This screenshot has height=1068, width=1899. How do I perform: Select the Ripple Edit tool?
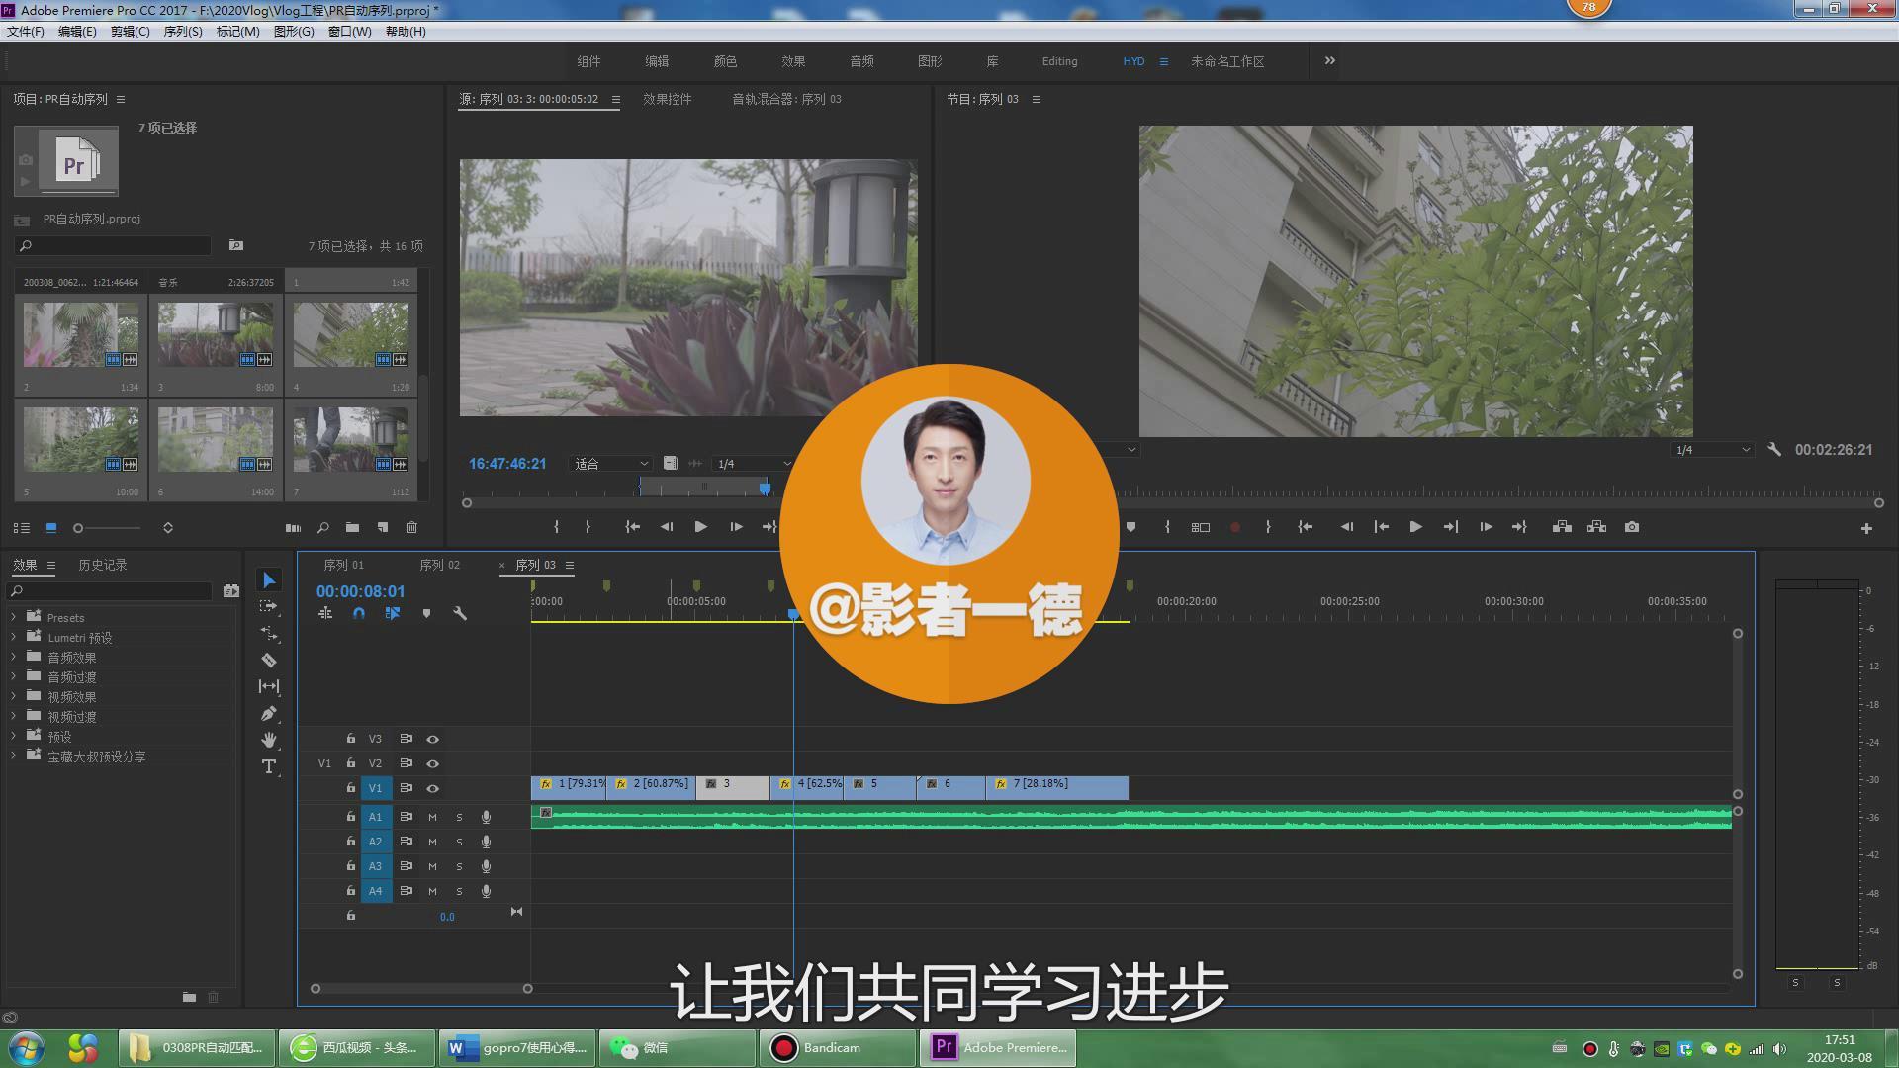[269, 633]
